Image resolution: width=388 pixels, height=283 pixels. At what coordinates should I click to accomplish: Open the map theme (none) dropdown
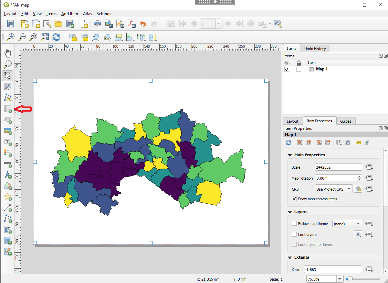tap(347, 224)
